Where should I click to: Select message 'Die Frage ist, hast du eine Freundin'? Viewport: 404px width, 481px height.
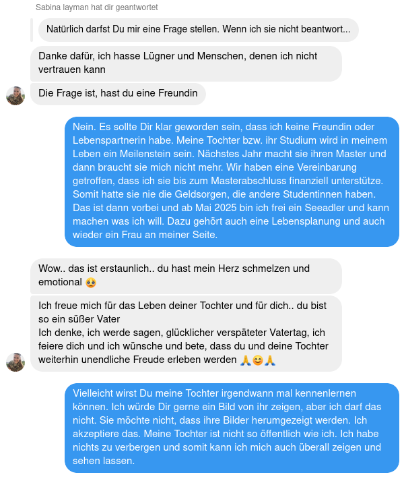[x=118, y=94]
